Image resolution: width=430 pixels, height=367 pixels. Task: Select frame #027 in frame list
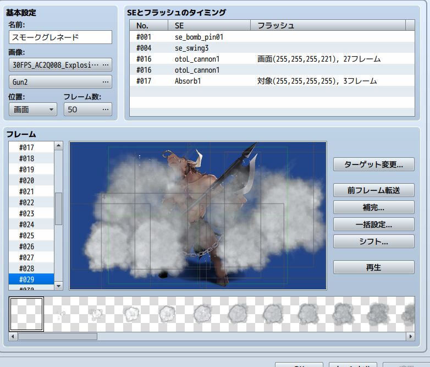31,257
